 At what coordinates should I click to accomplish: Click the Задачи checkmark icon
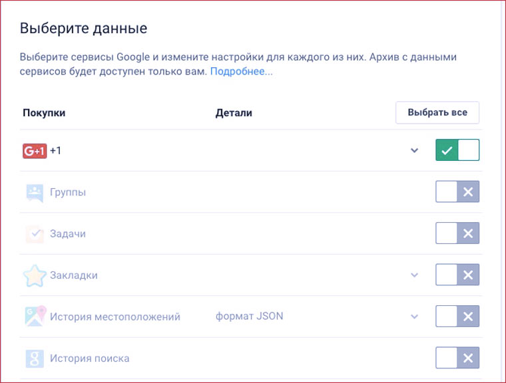point(35,233)
